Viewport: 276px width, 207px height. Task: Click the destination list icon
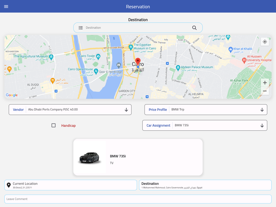[x=81, y=28]
